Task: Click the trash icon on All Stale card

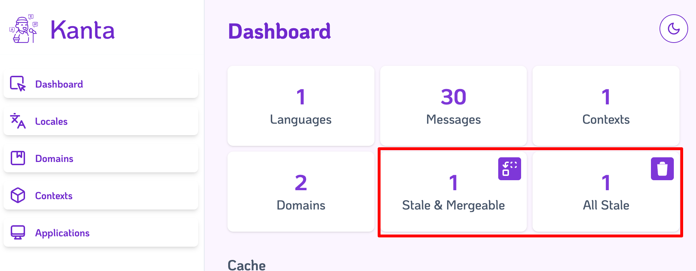Action: (x=662, y=168)
